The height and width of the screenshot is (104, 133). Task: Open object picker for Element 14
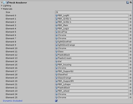(130, 61)
